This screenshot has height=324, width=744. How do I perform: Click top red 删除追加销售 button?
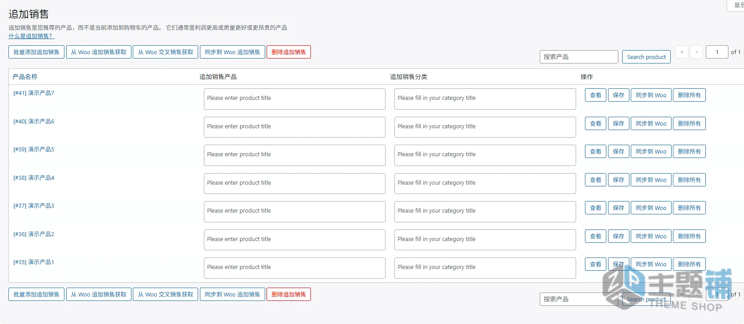289,52
